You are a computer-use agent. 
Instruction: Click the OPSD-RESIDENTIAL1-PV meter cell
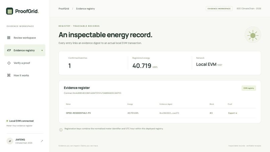click(78, 113)
